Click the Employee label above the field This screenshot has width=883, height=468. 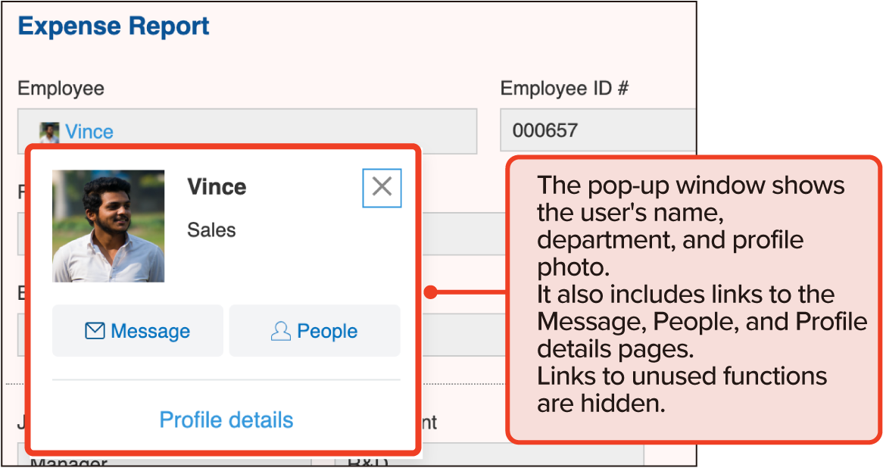[61, 89]
